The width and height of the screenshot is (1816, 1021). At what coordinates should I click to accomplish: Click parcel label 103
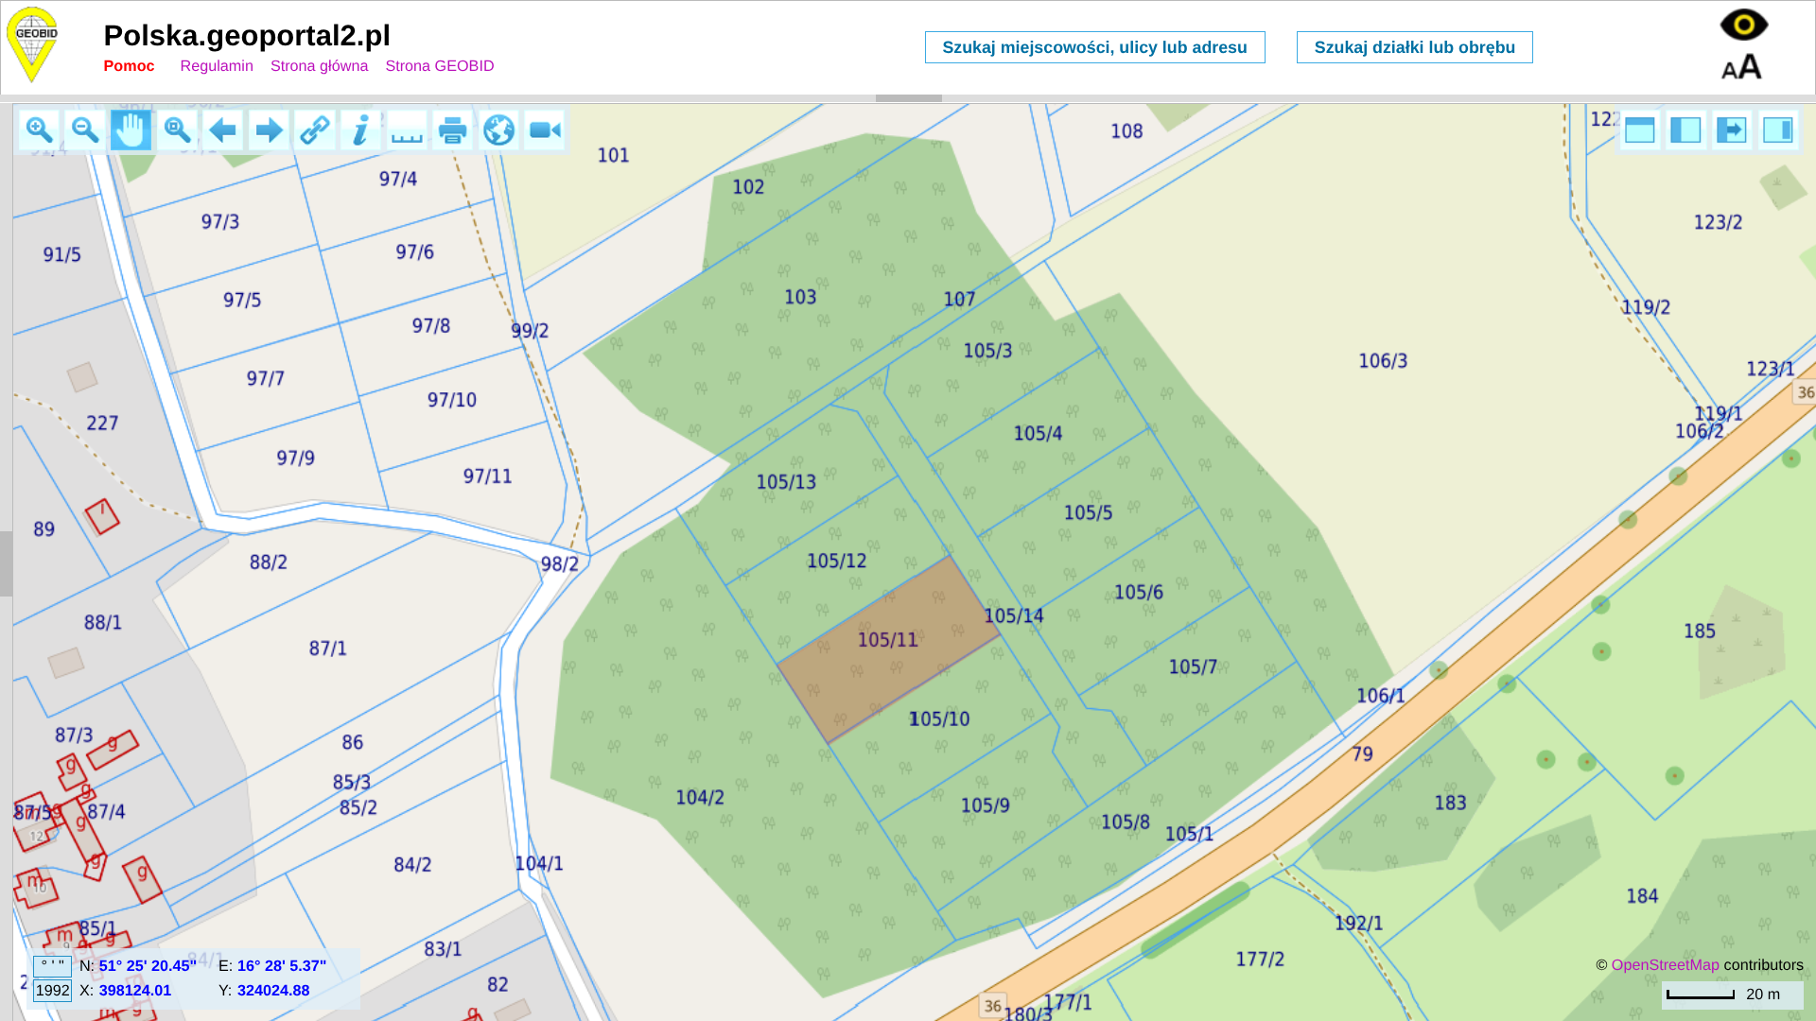tap(800, 297)
